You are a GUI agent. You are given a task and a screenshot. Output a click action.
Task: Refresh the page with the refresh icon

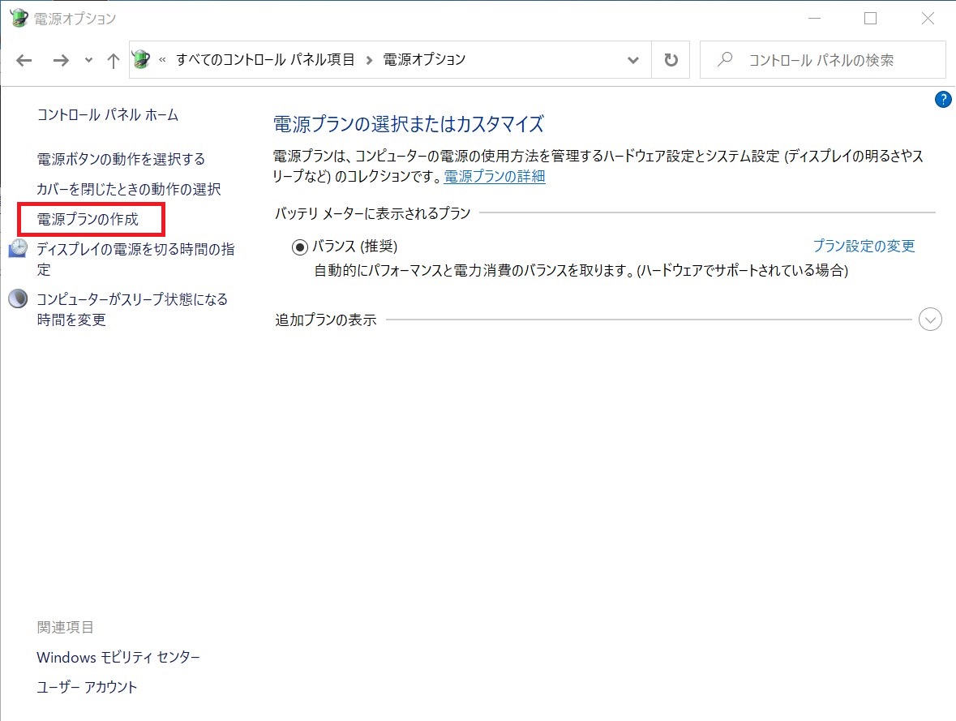[671, 59]
